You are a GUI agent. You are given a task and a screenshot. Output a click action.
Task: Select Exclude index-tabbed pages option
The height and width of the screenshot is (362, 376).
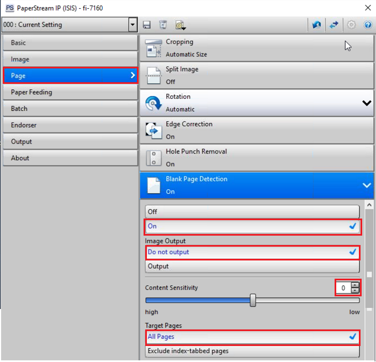[x=252, y=351]
